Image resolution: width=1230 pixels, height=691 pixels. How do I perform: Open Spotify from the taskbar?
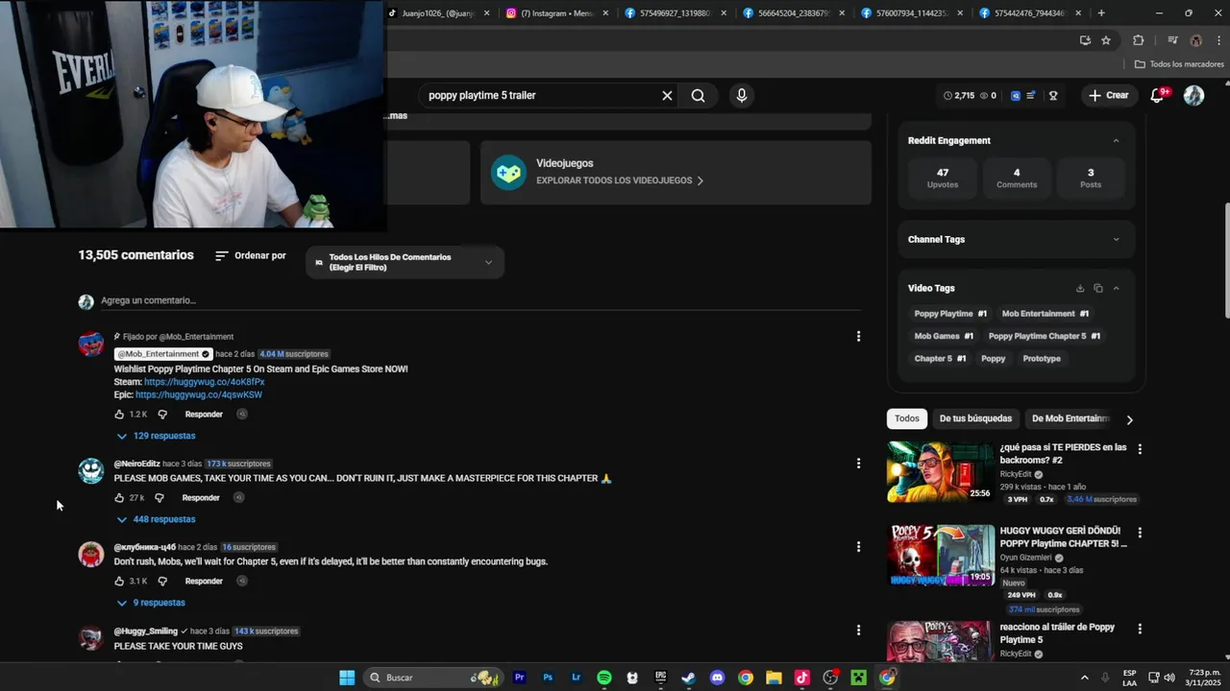click(604, 678)
